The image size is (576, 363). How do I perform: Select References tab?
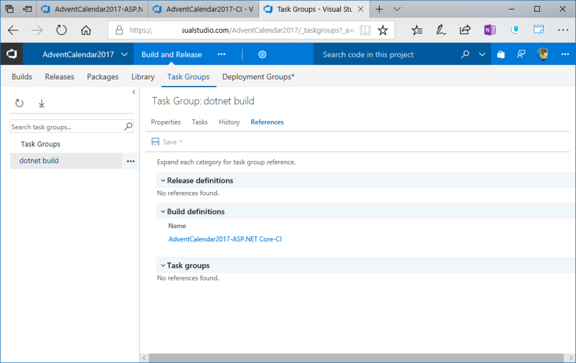(267, 122)
